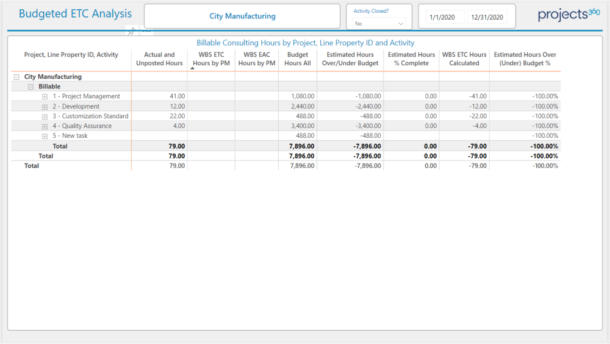This screenshot has width=610, height=344.
Task: Collapse the Billable group
Action: coord(30,87)
